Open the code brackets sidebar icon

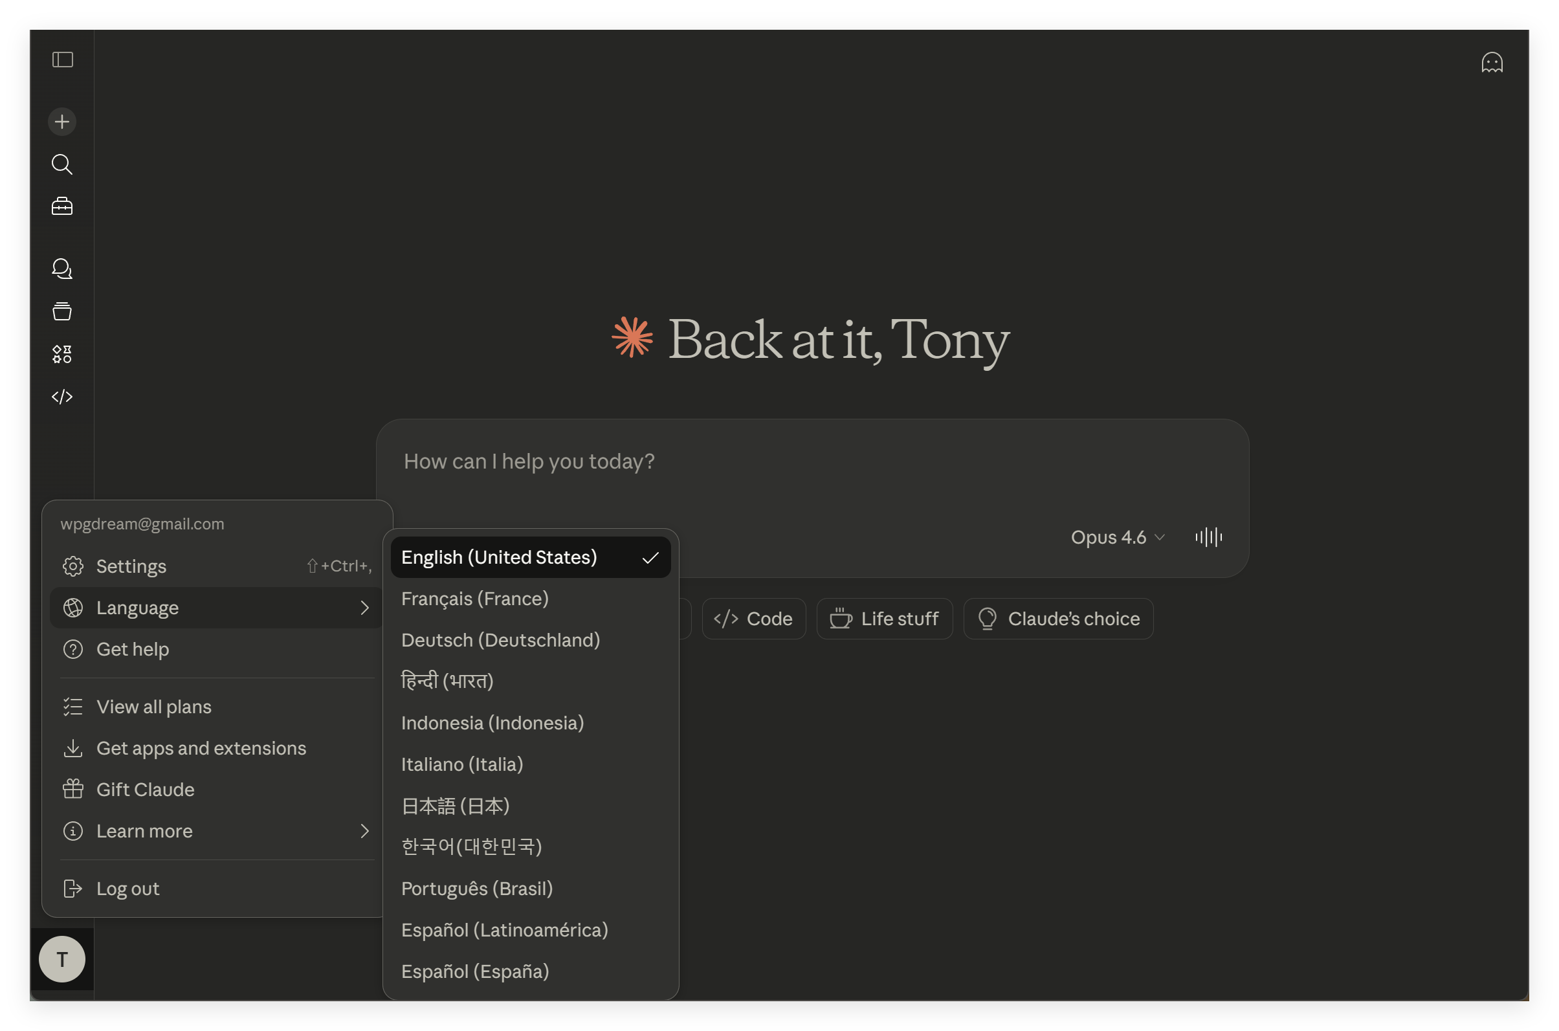pyautogui.click(x=63, y=397)
